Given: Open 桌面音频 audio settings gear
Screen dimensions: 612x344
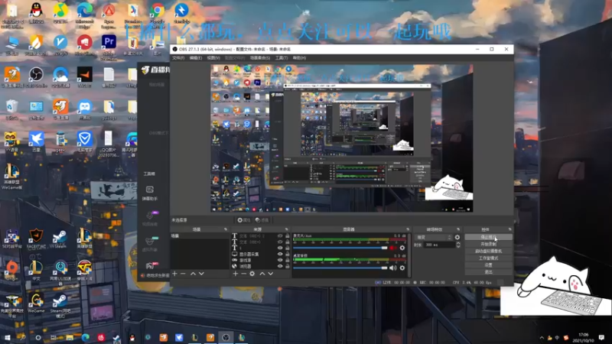Looking at the screenshot, I should 402,268.
